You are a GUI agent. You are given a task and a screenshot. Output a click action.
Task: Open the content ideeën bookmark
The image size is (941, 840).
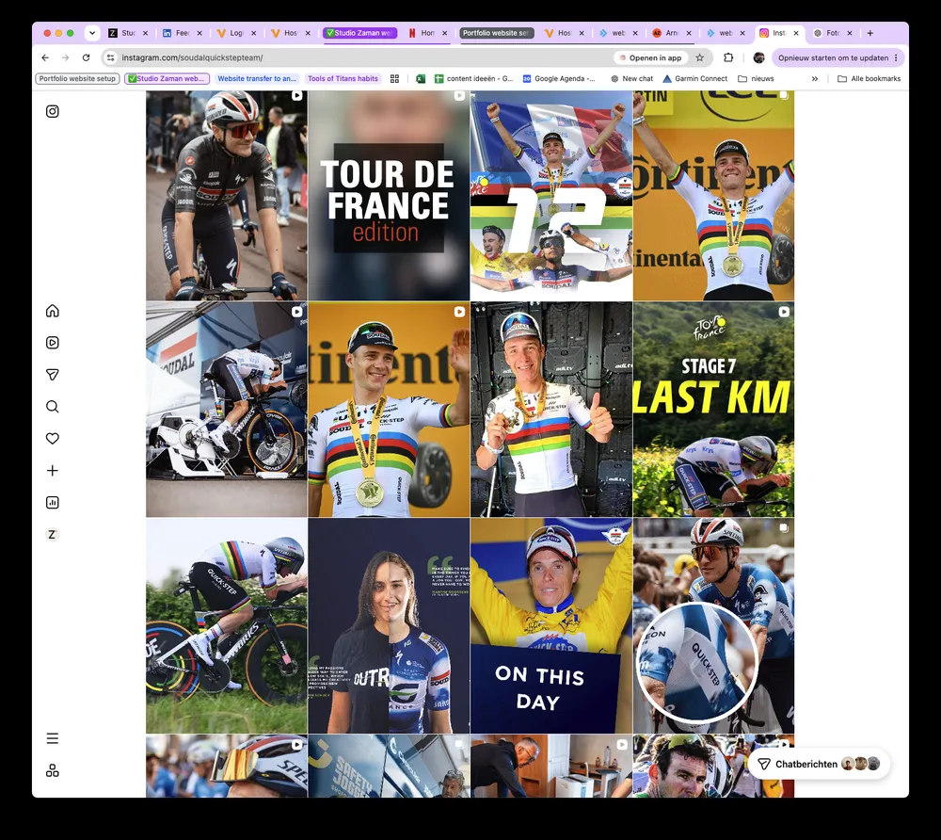tap(474, 79)
